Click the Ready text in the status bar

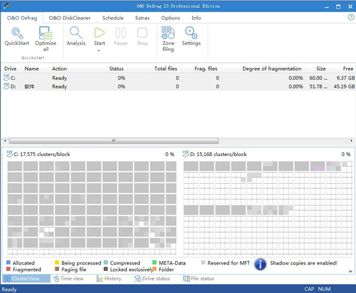(x=9, y=289)
